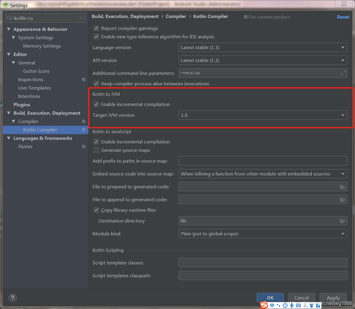This screenshot has height=309, width=355.
Task: Click project-level icon on Kotlin Compiler row
Action: click(84, 130)
